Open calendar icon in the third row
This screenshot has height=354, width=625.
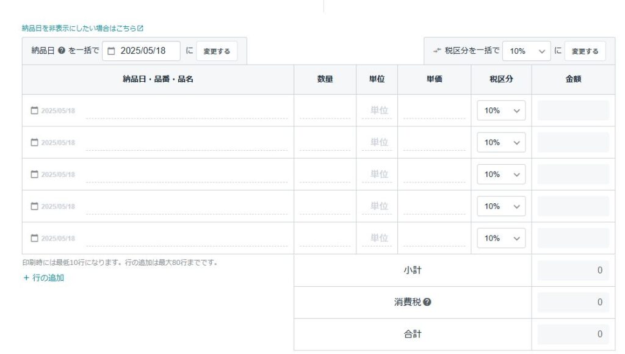35,174
